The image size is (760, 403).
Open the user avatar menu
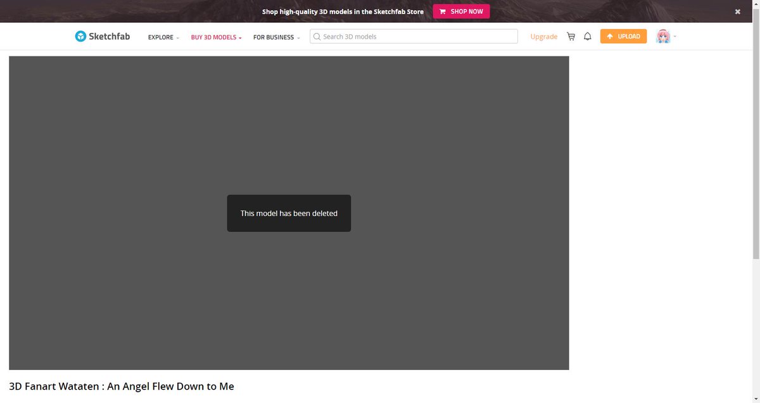(663, 36)
